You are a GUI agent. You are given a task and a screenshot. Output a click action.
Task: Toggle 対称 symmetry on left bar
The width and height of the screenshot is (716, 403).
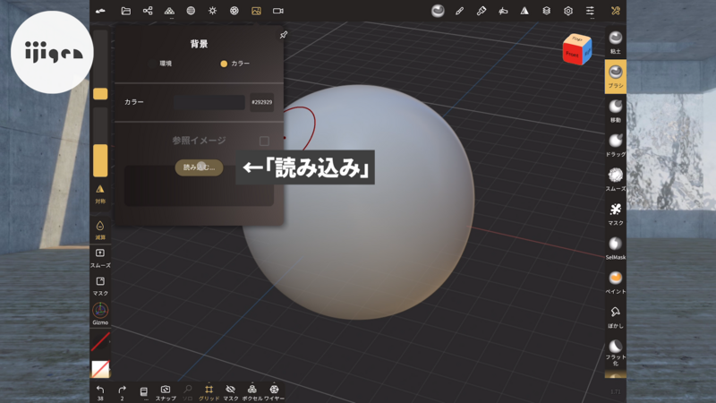pyautogui.click(x=100, y=193)
